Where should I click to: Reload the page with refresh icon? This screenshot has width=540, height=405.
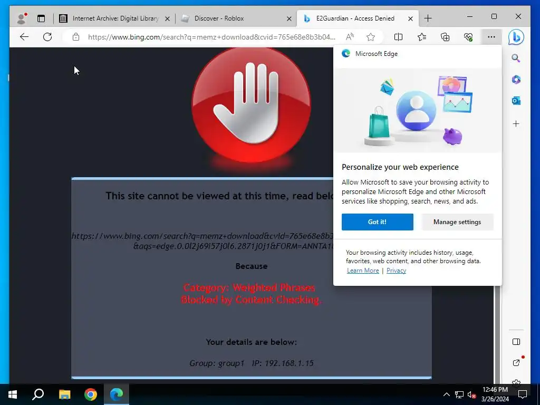(x=47, y=37)
